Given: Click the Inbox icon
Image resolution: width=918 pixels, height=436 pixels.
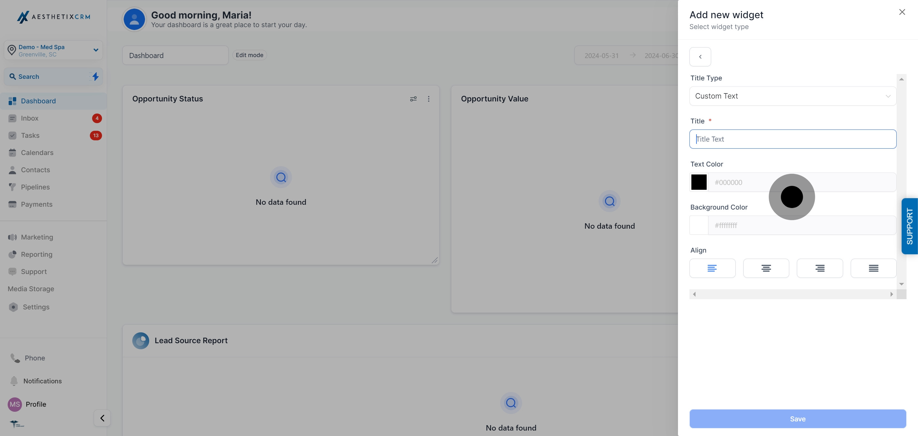Looking at the screenshot, I should tap(12, 118).
